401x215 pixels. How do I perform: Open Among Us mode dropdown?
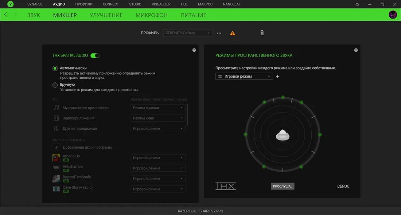(x=158, y=158)
